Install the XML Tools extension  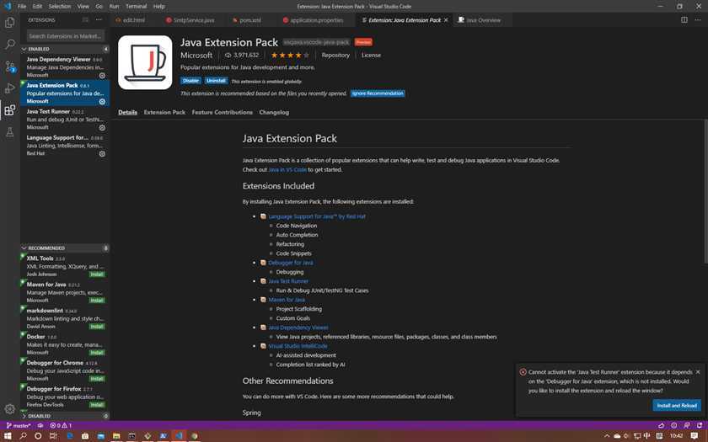(x=97, y=274)
